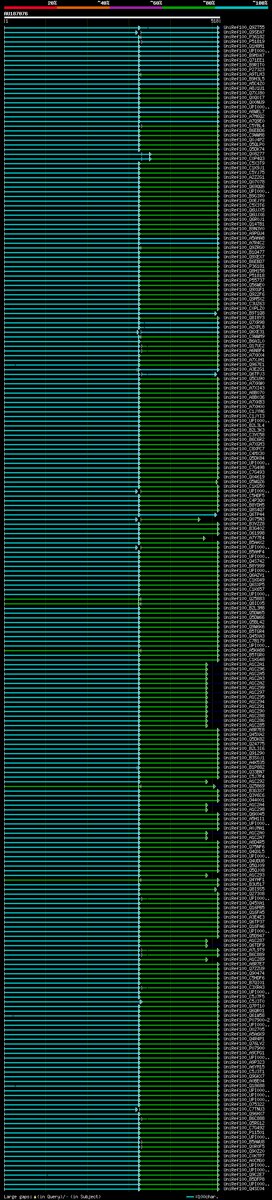The width and height of the screenshot is (272, 1200).
Task: Click the white query sequence bar
Action: (x=112, y=17)
